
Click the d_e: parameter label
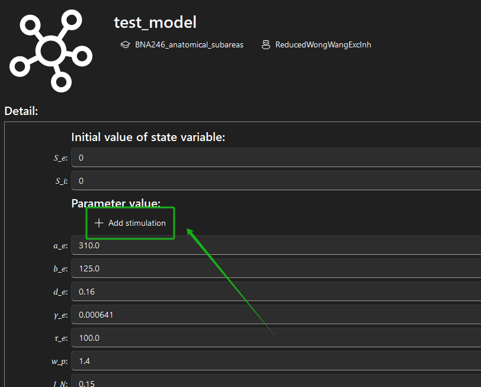[60, 292]
